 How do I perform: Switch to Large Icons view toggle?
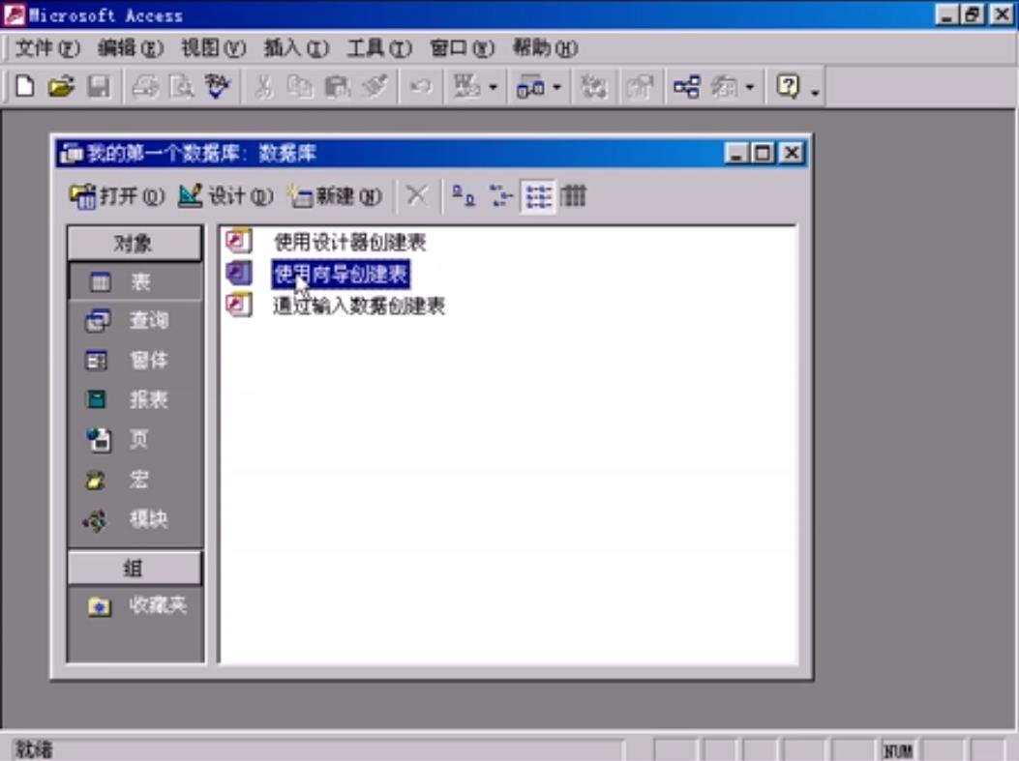[463, 195]
